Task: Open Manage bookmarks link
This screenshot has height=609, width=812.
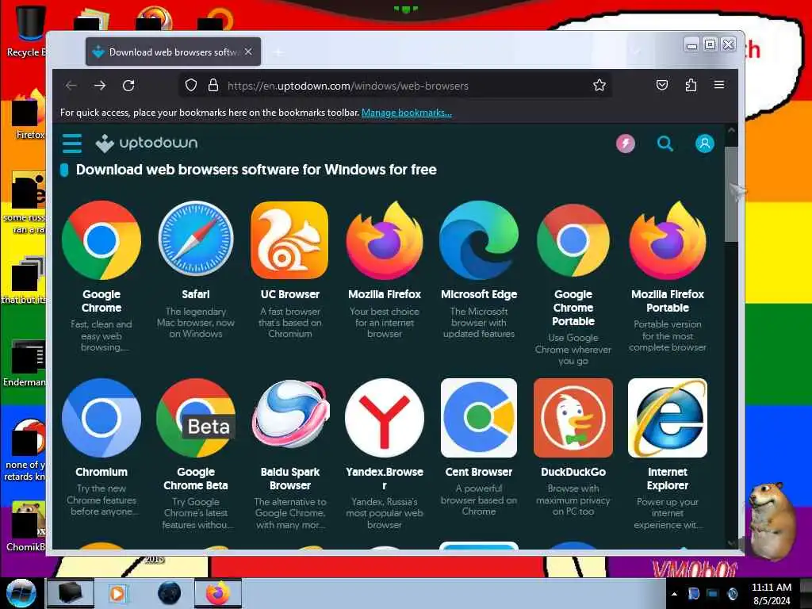Action: pos(407,113)
